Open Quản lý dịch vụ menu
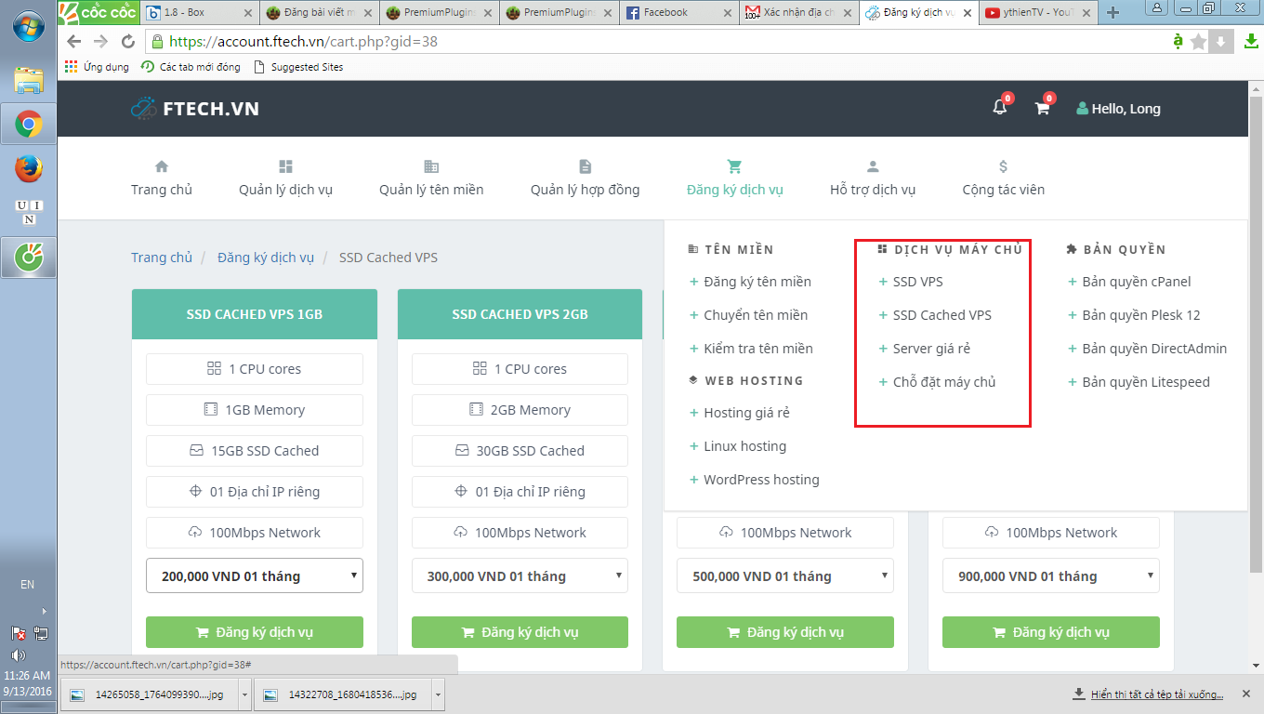The image size is (1264, 714). click(x=285, y=178)
